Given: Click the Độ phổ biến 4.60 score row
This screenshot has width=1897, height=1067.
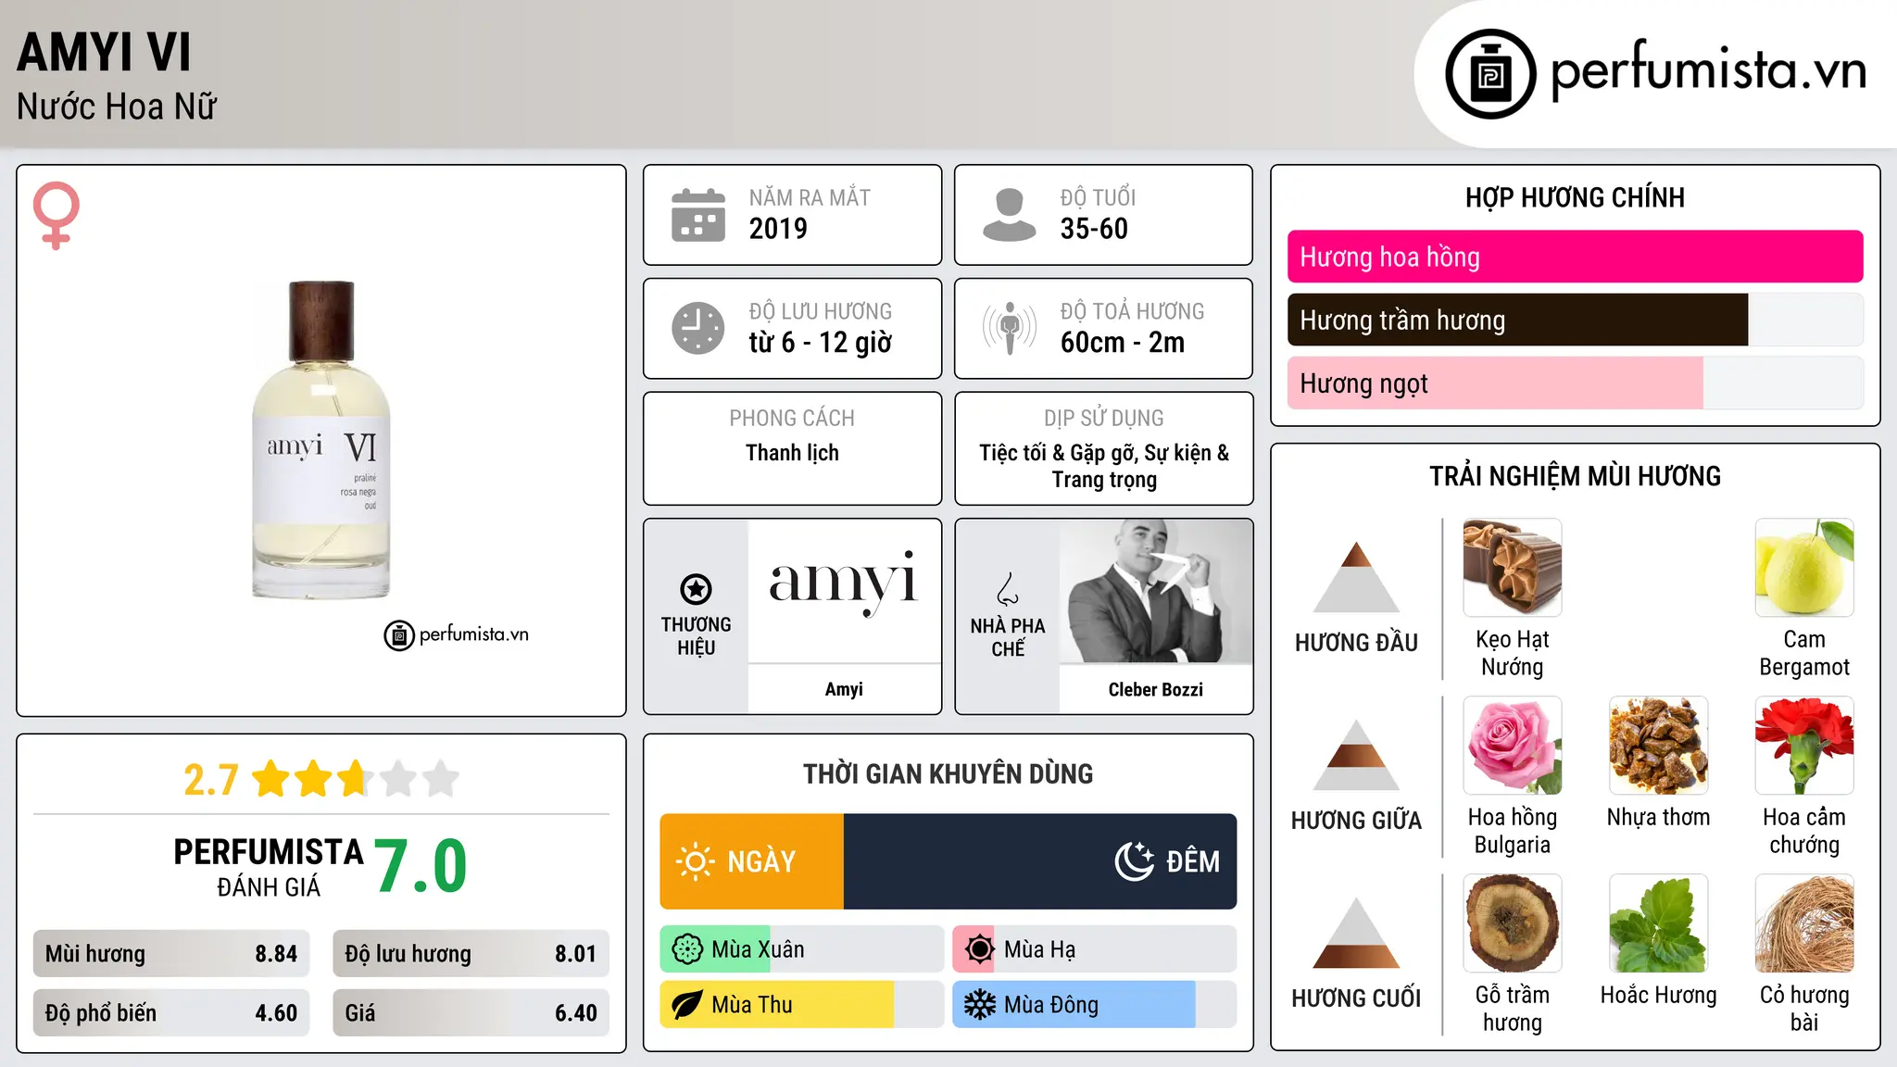Looking at the screenshot, I should click(171, 1013).
